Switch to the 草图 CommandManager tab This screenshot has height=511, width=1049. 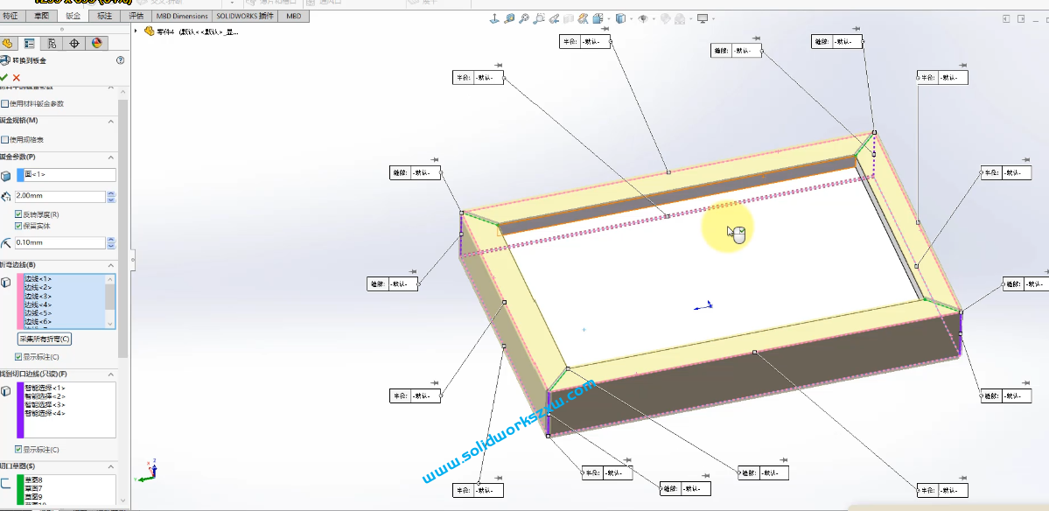(41, 15)
